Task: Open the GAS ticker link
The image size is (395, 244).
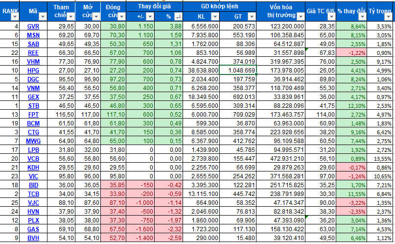Action: click(33, 229)
